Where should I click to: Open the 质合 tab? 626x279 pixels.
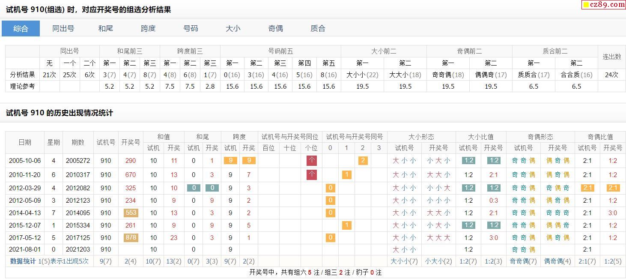pyautogui.click(x=318, y=29)
